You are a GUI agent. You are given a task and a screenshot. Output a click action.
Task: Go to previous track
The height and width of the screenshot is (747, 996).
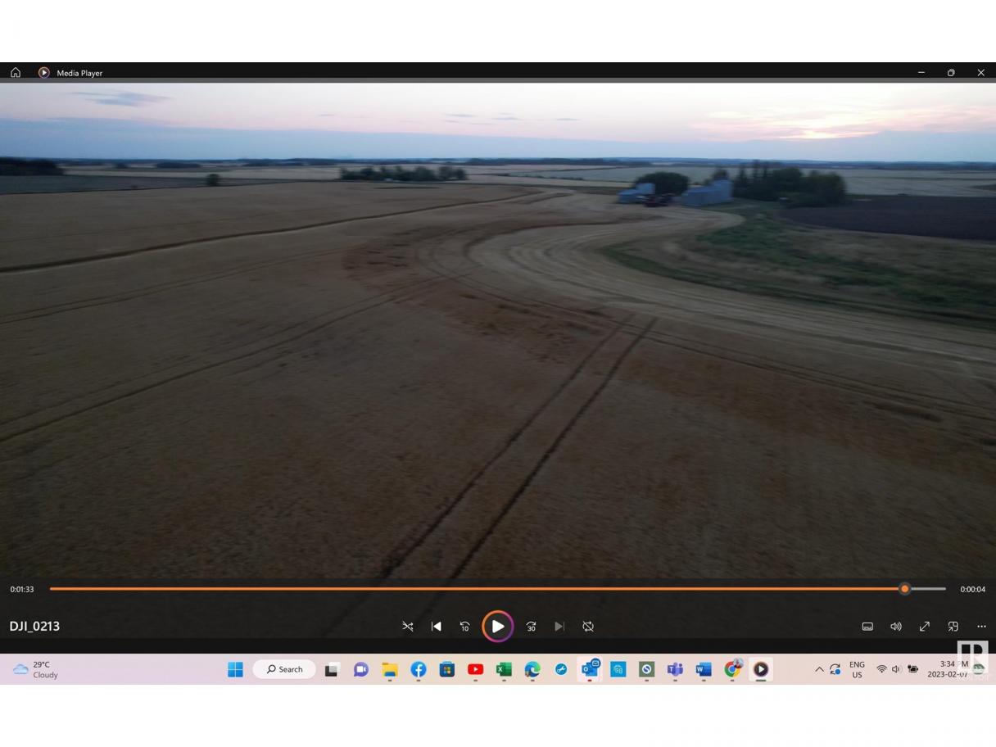click(436, 627)
